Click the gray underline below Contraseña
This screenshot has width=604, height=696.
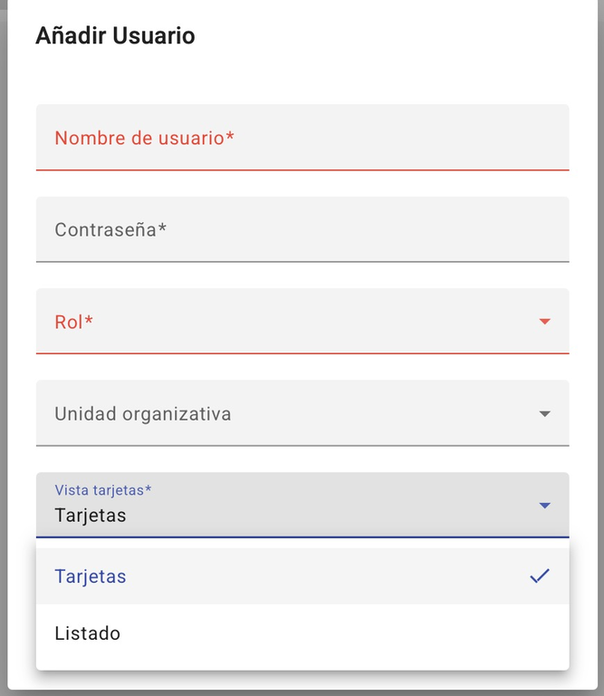[x=302, y=261]
